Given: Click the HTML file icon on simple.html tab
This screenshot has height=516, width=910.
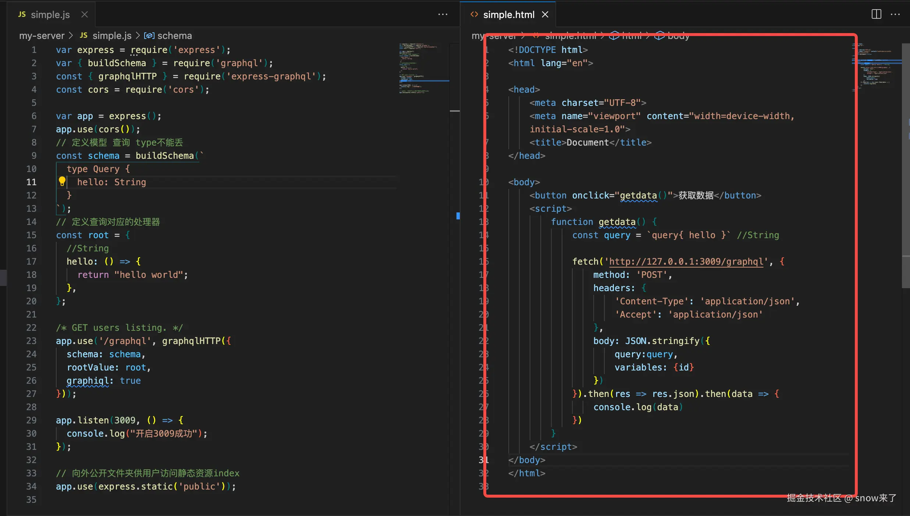Looking at the screenshot, I should 474,14.
